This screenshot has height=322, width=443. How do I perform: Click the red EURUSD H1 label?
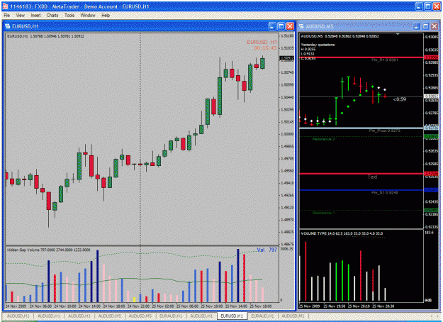click(262, 42)
